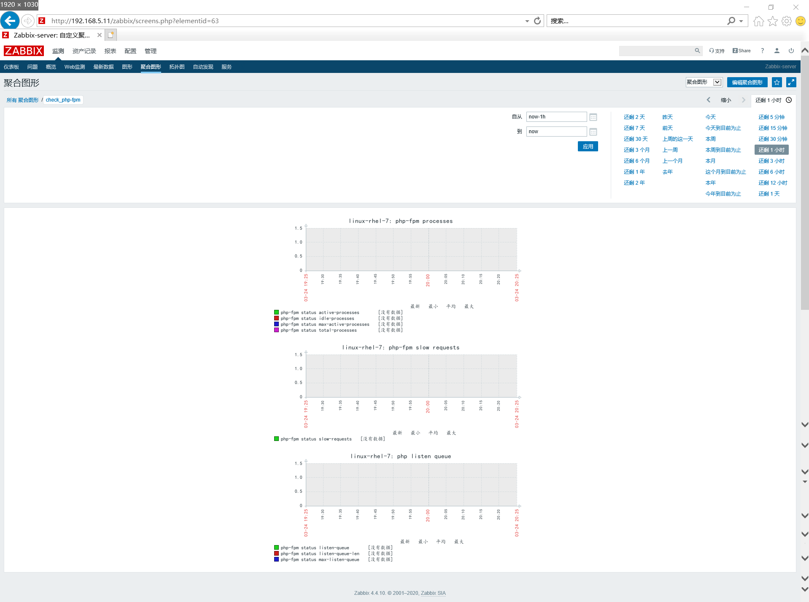Viewport: 809px width, 602px height.
Task: Click the search magnifier in the Zabbix search box
Action: point(697,51)
